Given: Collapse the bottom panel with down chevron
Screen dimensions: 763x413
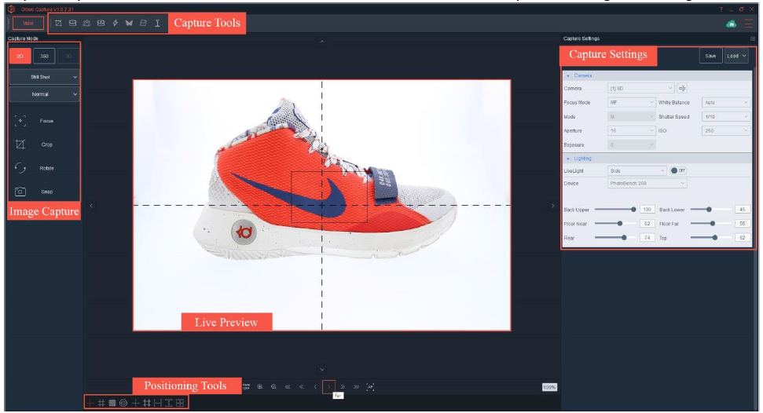Looking at the screenshot, I should pyautogui.click(x=321, y=370).
